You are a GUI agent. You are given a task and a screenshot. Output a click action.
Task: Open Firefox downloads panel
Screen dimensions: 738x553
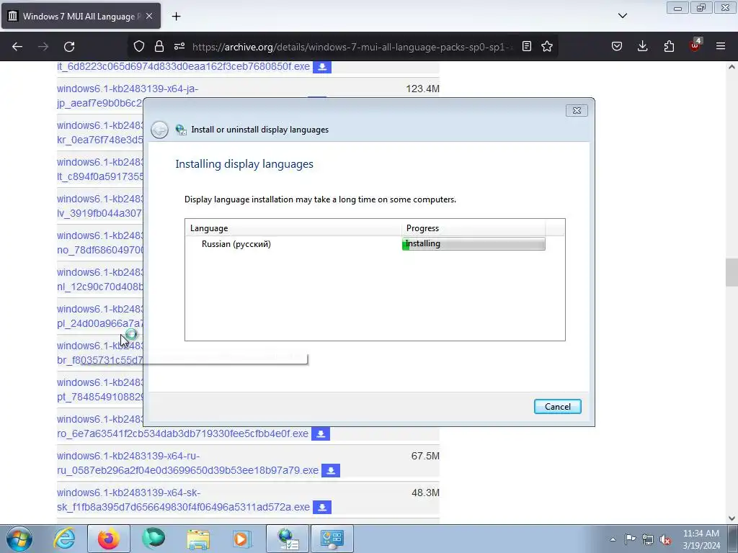coord(642,46)
